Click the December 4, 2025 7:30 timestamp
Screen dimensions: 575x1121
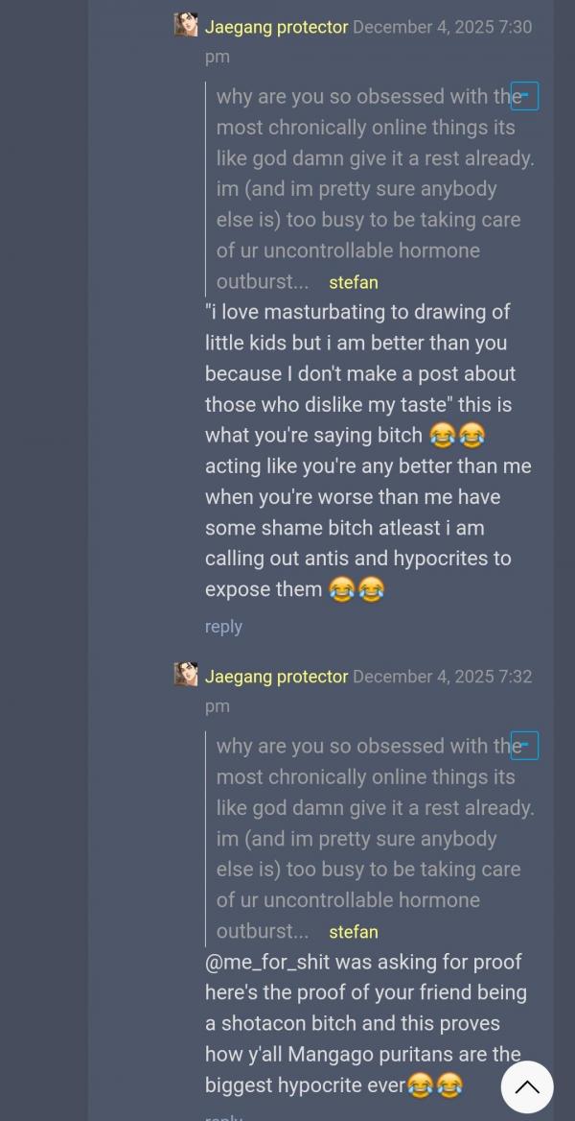pos(442,27)
